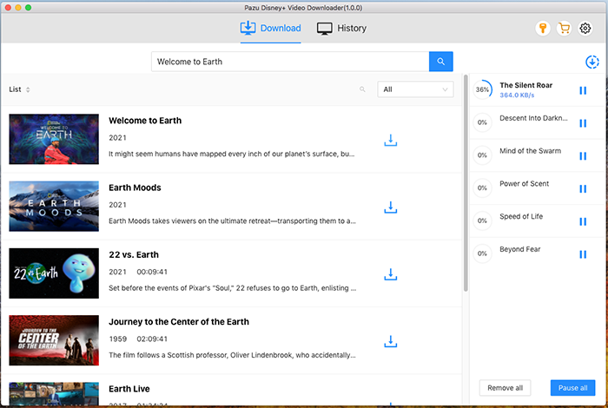608x408 pixels.
Task: Download Journey to the Center of the Earth
Action: (x=390, y=341)
